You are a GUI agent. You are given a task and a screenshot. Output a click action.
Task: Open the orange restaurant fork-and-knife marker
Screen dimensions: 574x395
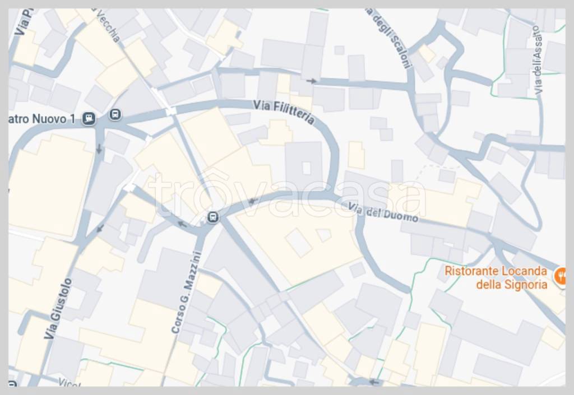coord(561,276)
